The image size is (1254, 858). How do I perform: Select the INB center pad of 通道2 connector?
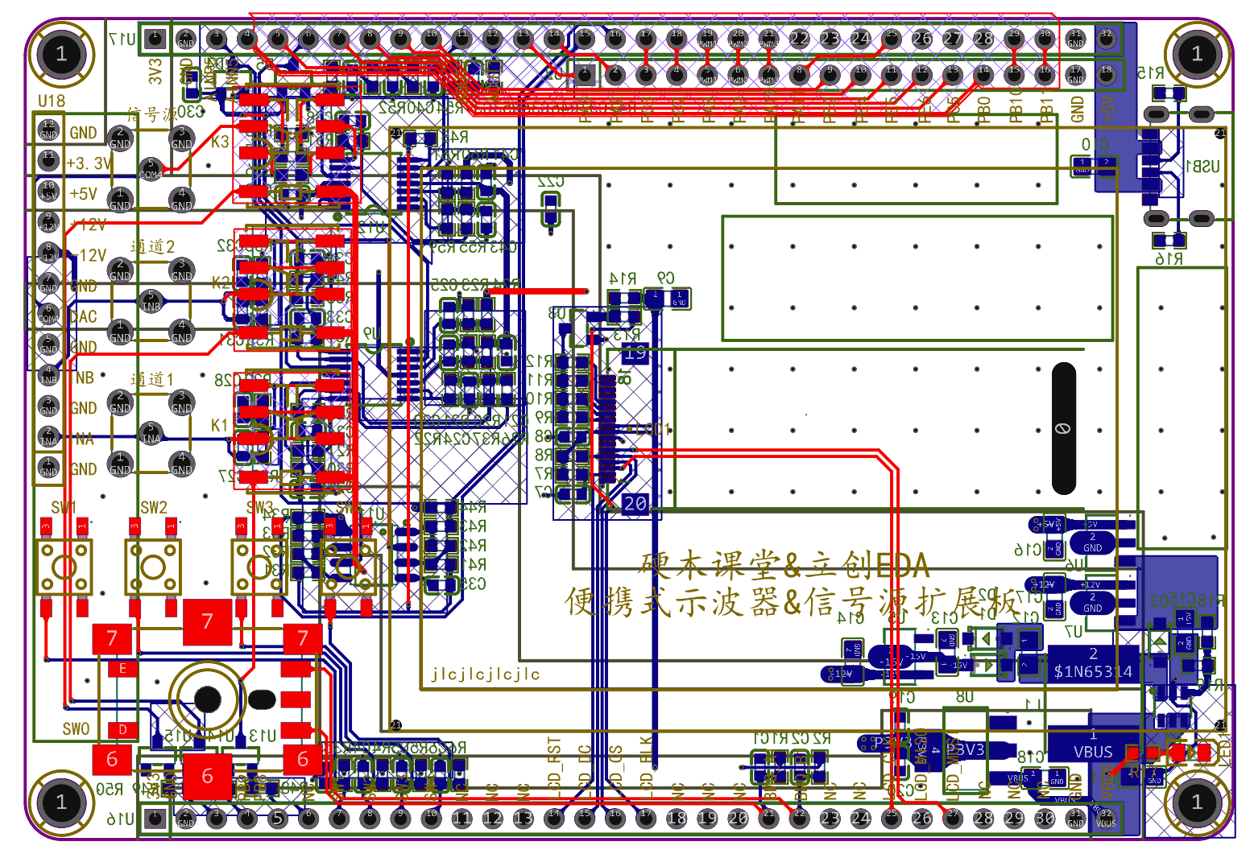151,301
